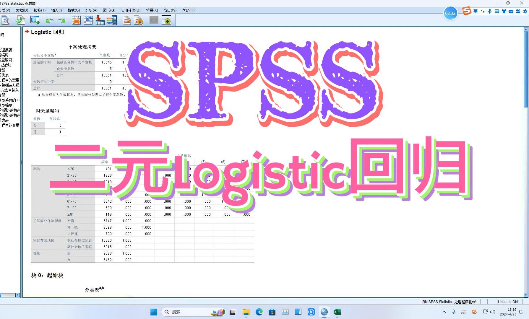
Task: Open the Excel taskbar icon
Action: click(337, 312)
